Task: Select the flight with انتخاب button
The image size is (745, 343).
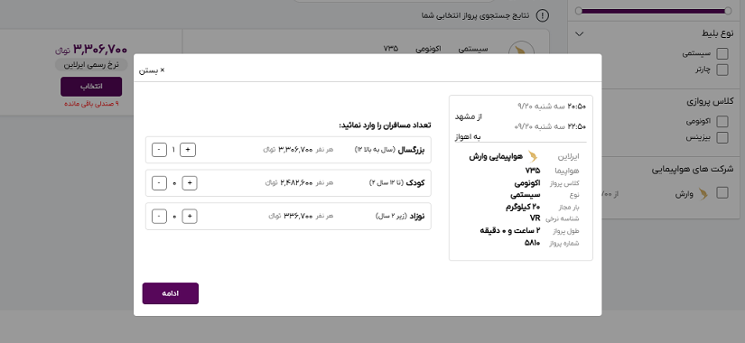Action: [x=91, y=87]
